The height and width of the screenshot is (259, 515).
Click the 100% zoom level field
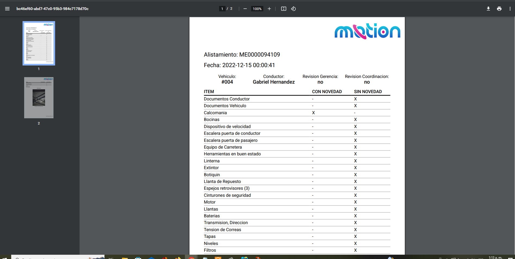pyautogui.click(x=257, y=9)
